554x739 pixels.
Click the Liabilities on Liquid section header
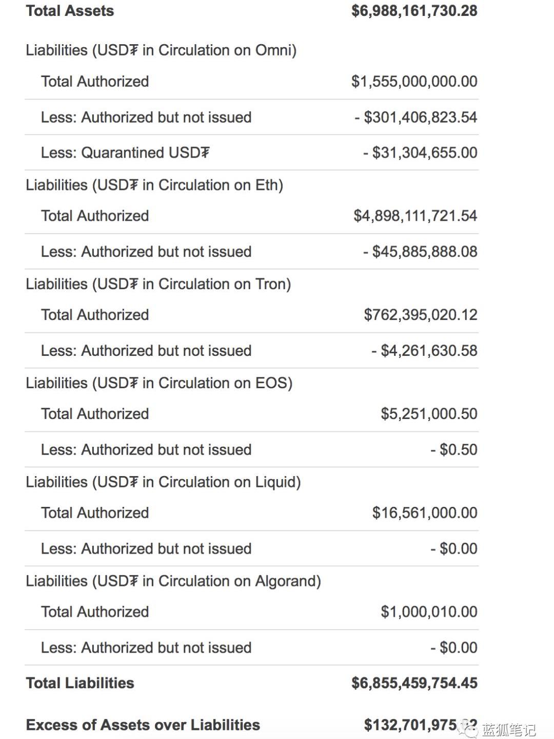point(163,482)
